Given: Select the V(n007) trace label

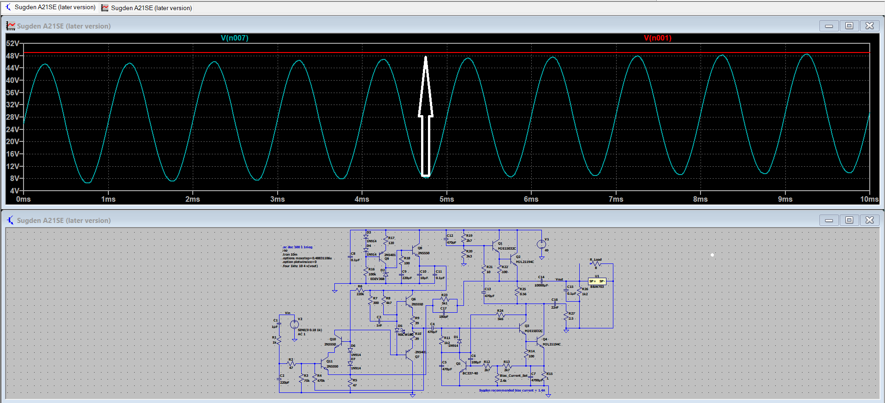Looking at the screenshot, I should 234,38.
